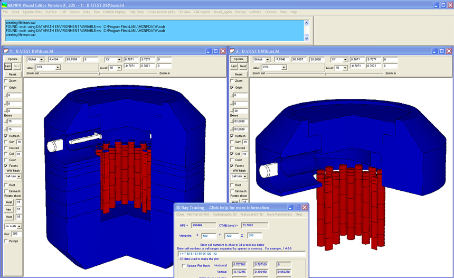Open Level dropdown in window 1
This screenshot has height=278, width=454.
click(119, 68)
